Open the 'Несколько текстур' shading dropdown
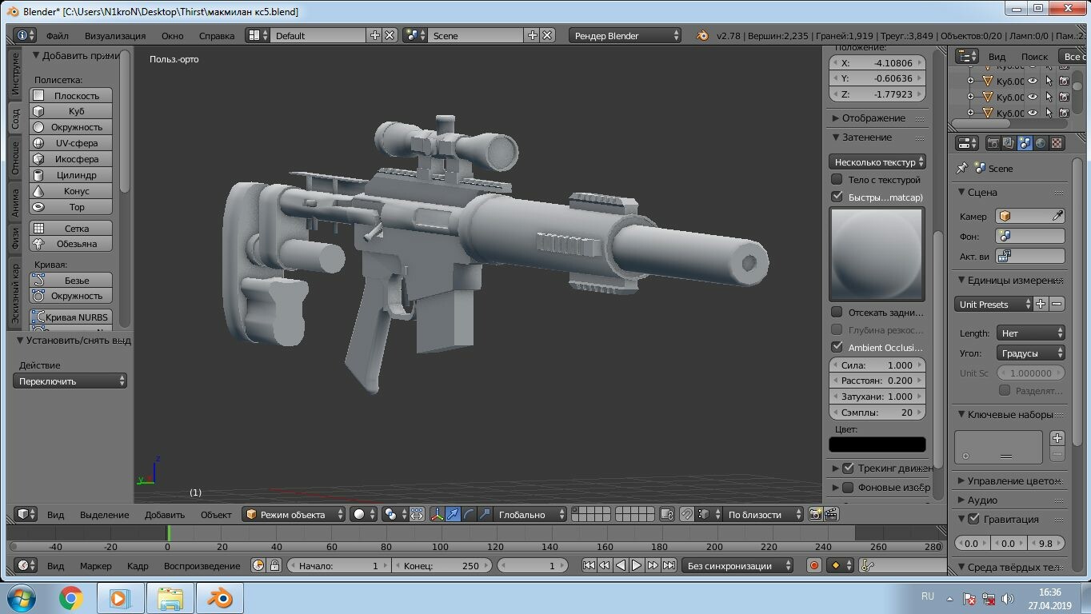1091x614 pixels. pyautogui.click(x=877, y=161)
